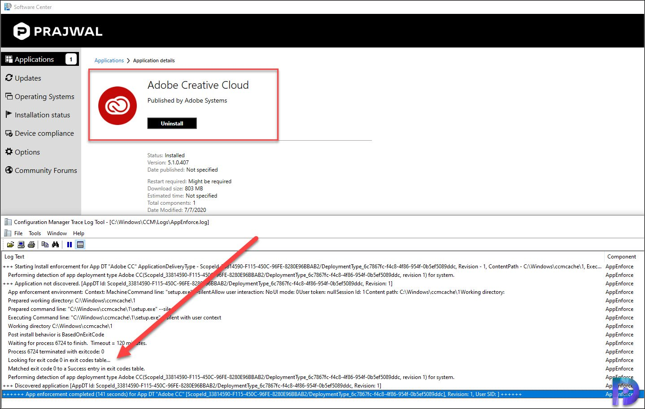Print the log using printer icon
The height and width of the screenshot is (409, 645).
tap(31, 245)
